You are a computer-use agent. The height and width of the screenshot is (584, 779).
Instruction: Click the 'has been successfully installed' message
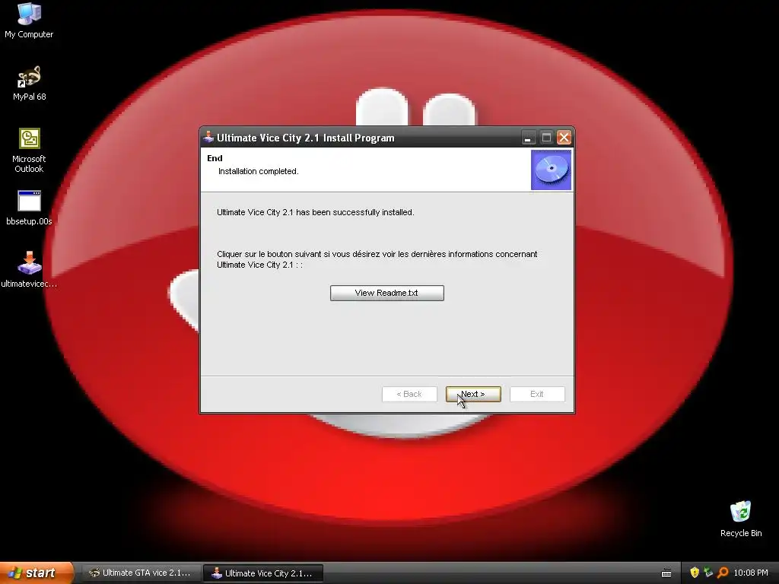(x=316, y=213)
